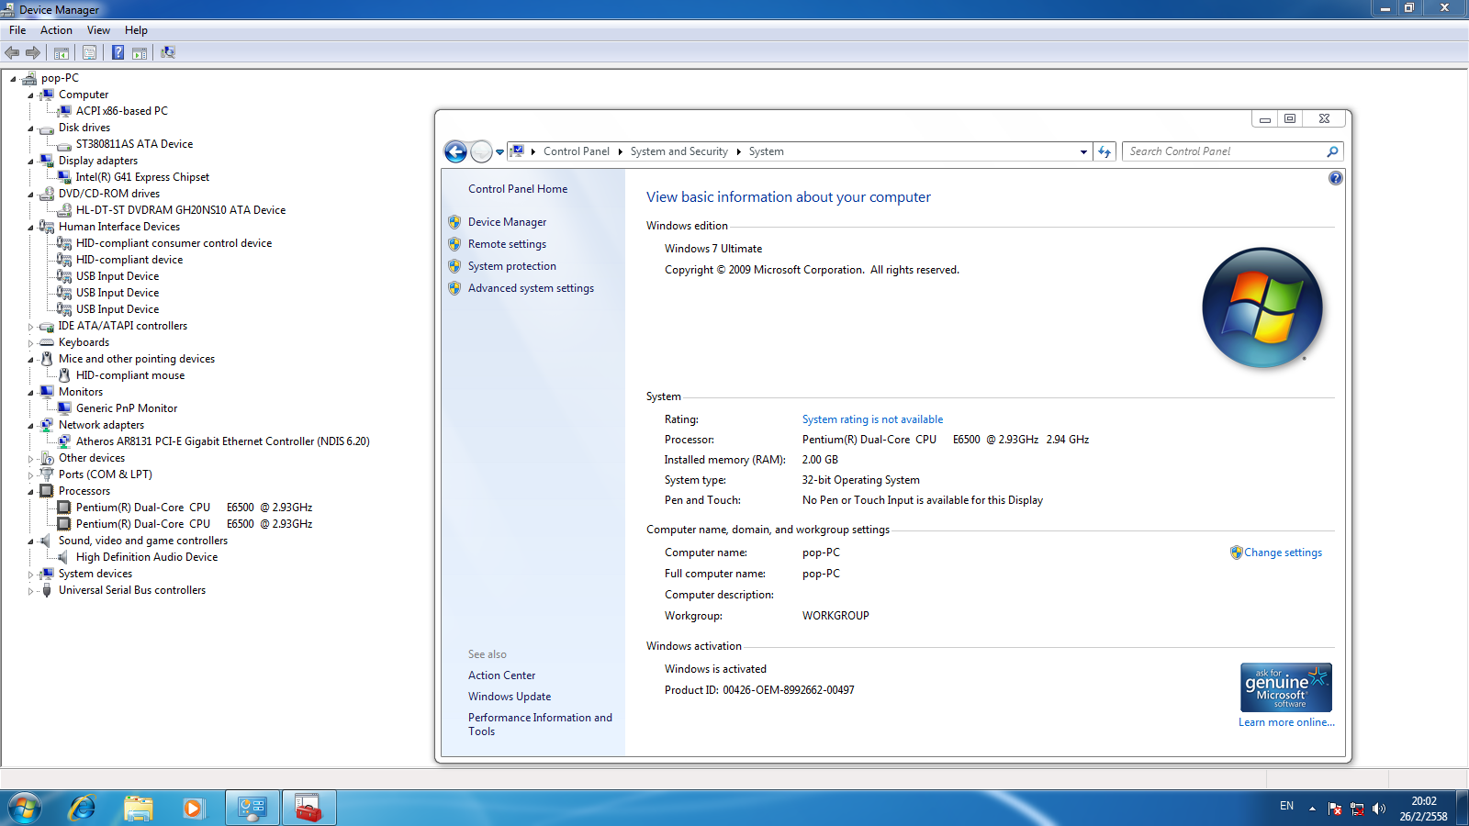Screen dimensions: 1469x826
Task: Click the Search Control Panel field
Action: [x=1223, y=151]
